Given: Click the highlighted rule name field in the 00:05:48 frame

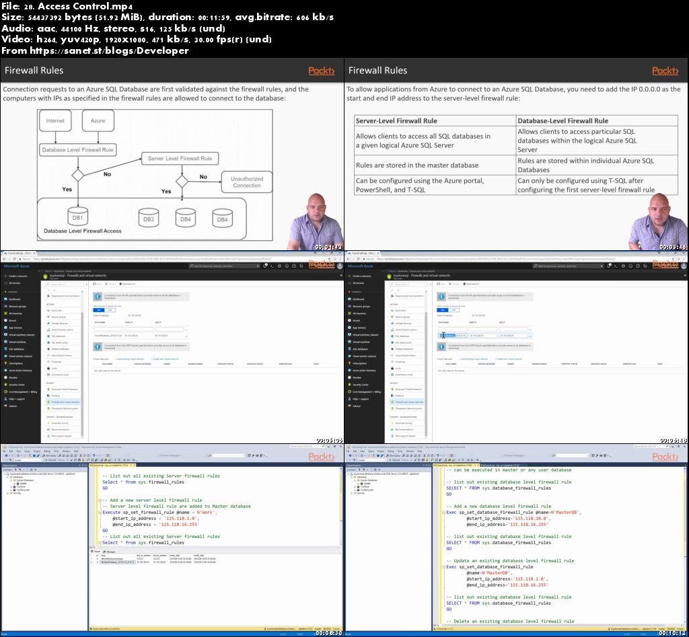Looking at the screenshot, I should (453, 336).
